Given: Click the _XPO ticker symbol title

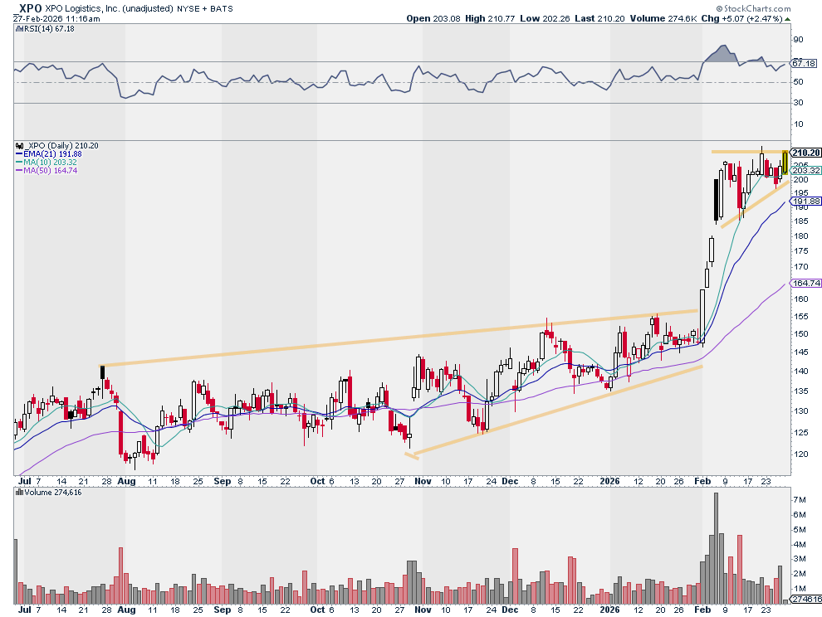Looking at the screenshot, I should [28, 8].
